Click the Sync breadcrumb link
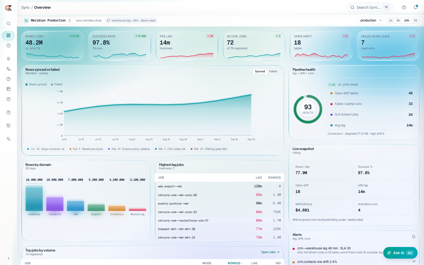The image size is (424, 265). tap(25, 7)
